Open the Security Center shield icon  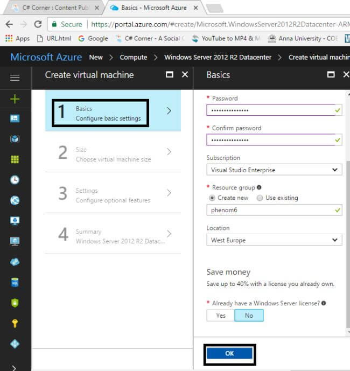coord(15,303)
